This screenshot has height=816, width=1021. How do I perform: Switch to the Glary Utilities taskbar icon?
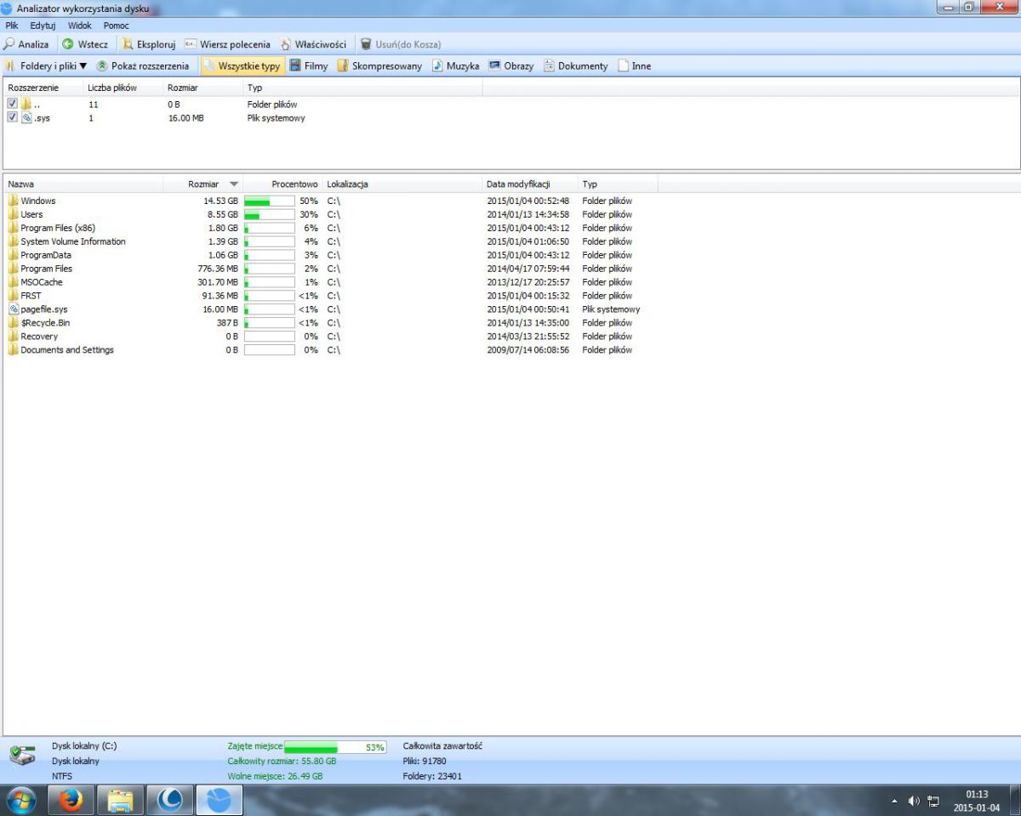pos(170,801)
